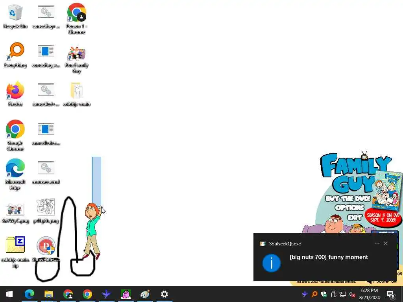Switch to the Family Guy app in taskbar
403x302 pixels.
pyautogui.click(x=126, y=294)
